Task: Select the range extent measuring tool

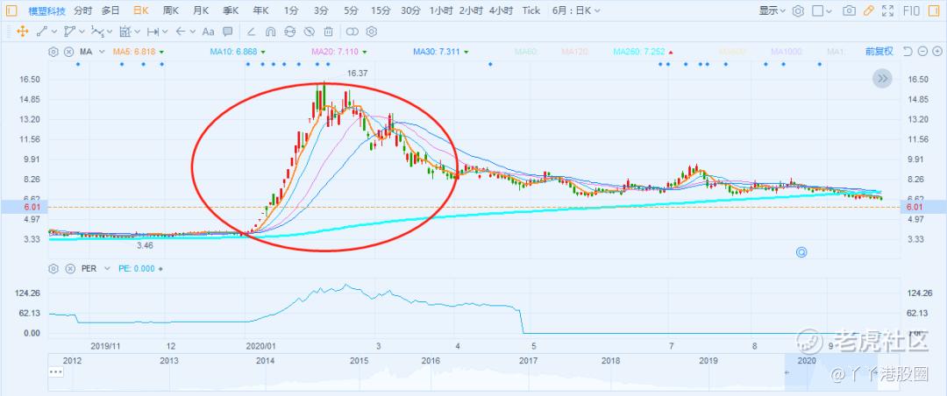Action: [x=153, y=32]
